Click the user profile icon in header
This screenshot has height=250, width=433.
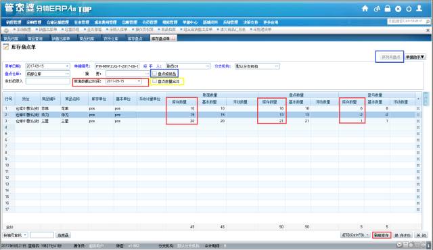click(419, 8)
